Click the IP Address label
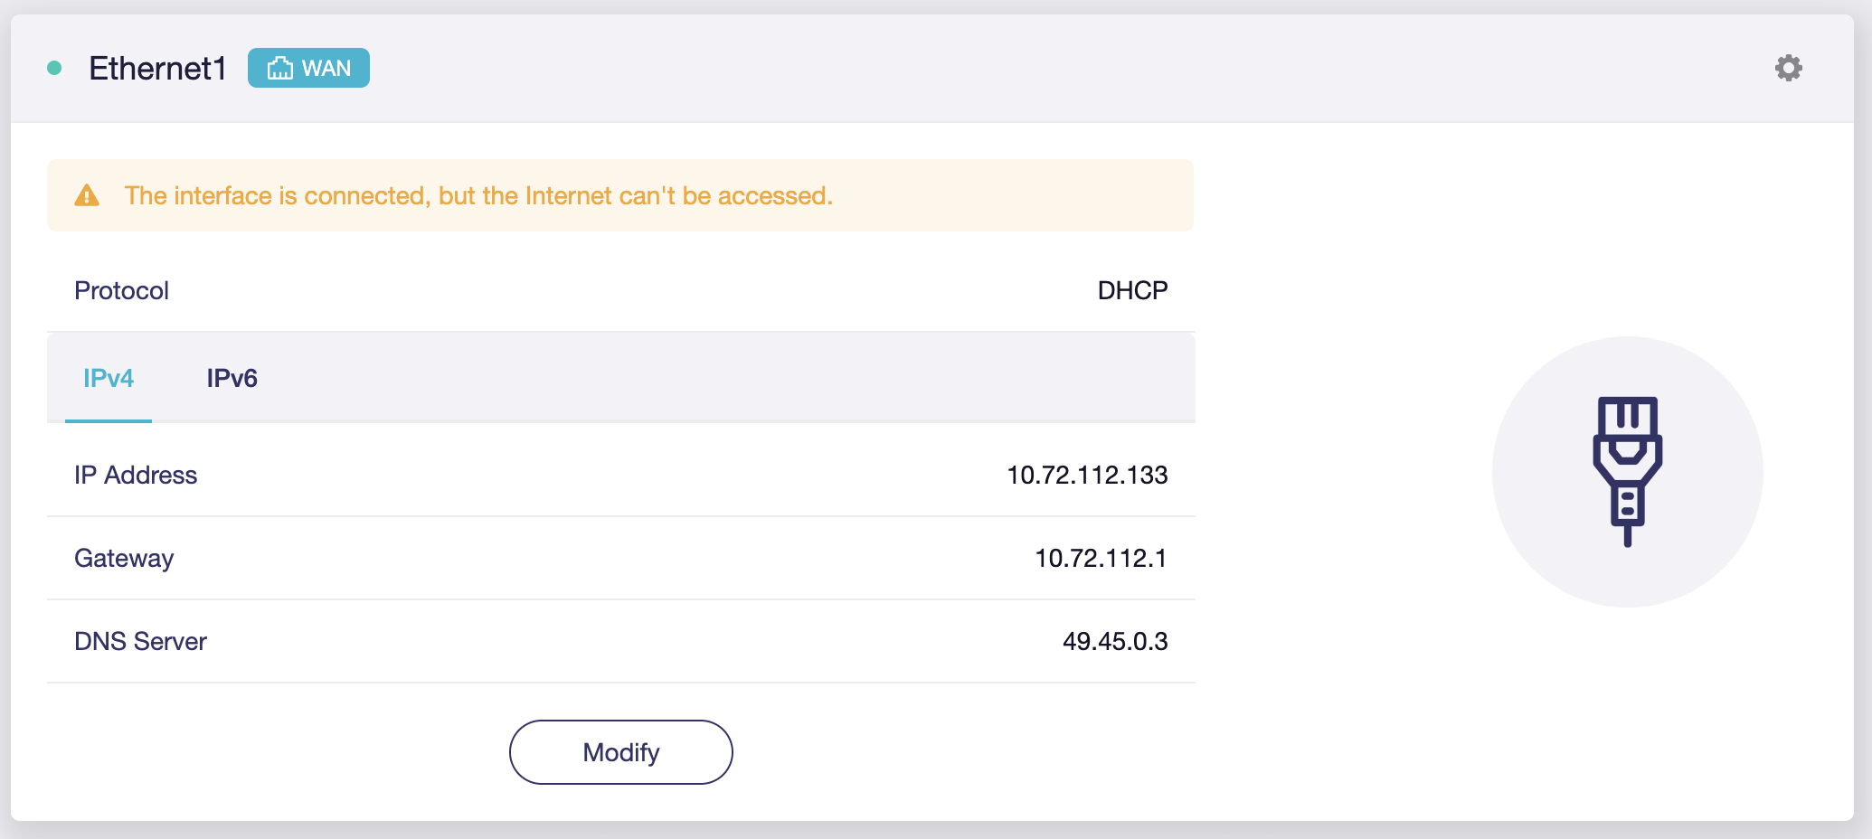Screen dimensions: 1872x839 click(136, 475)
